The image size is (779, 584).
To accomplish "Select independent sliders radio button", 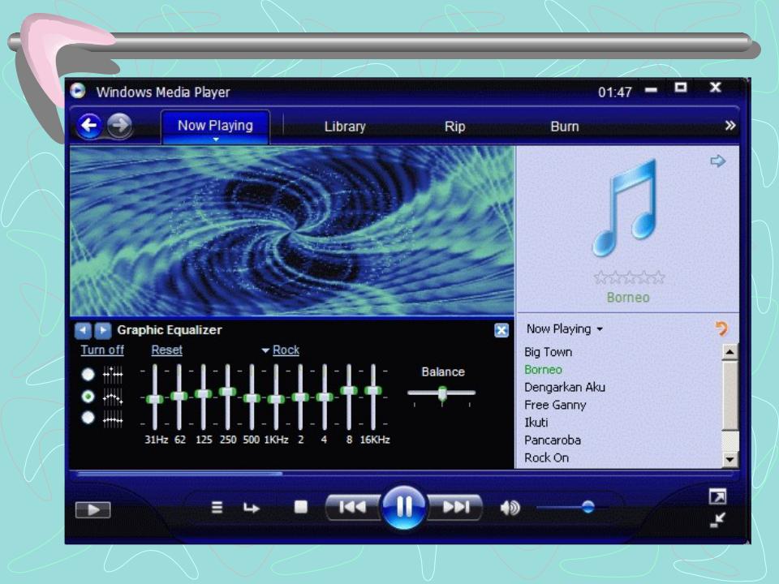I will click(x=88, y=374).
